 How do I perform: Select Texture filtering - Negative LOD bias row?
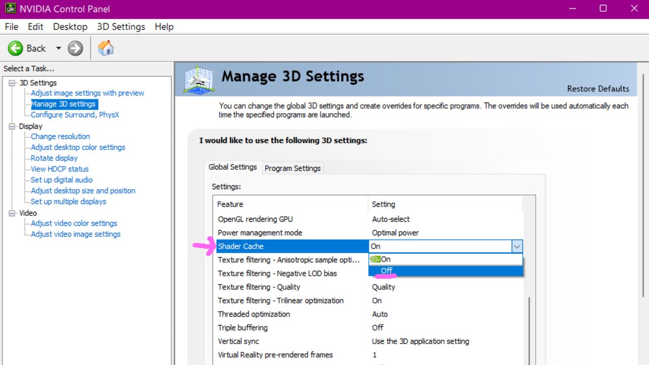click(292, 273)
